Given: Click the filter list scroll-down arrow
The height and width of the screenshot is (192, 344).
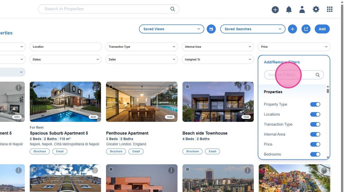Looking at the screenshot, I should click(328, 158).
